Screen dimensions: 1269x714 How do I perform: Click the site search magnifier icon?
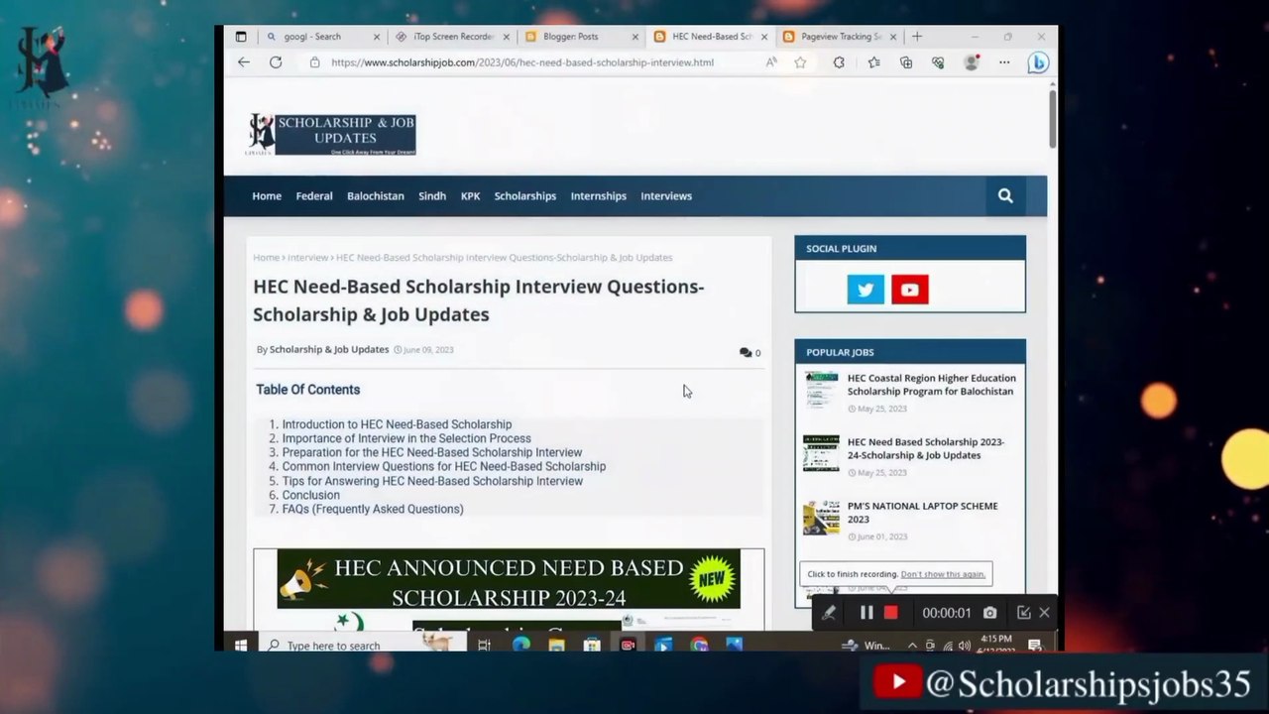(x=1005, y=196)
